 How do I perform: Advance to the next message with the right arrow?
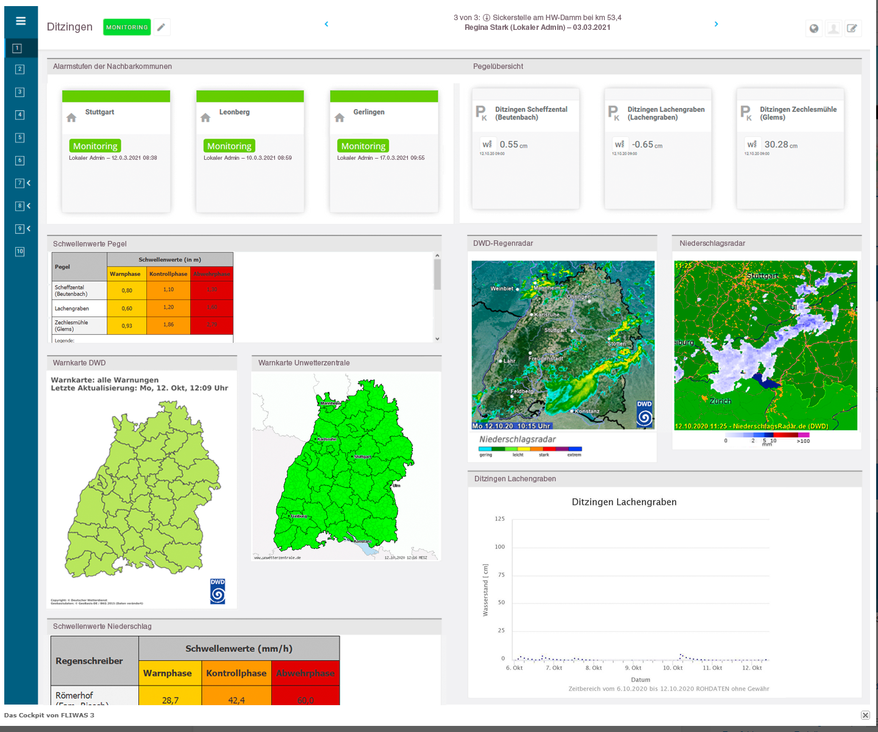[x=716, y=23]
